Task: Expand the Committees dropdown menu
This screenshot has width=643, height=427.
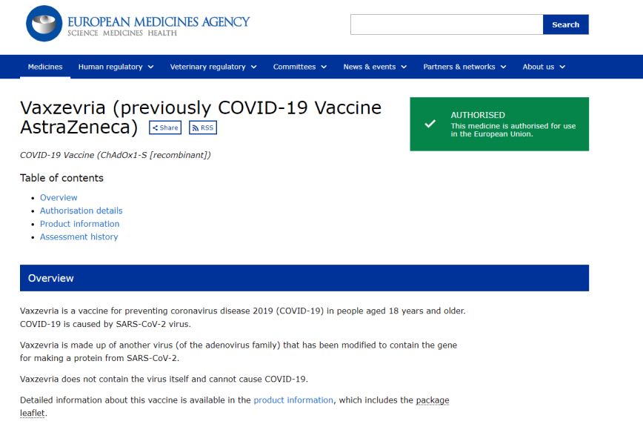Action: pos(299,67)
